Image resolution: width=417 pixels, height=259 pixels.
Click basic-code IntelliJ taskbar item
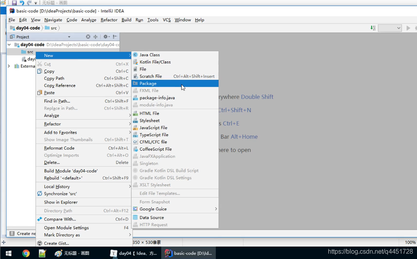[189, 253]
